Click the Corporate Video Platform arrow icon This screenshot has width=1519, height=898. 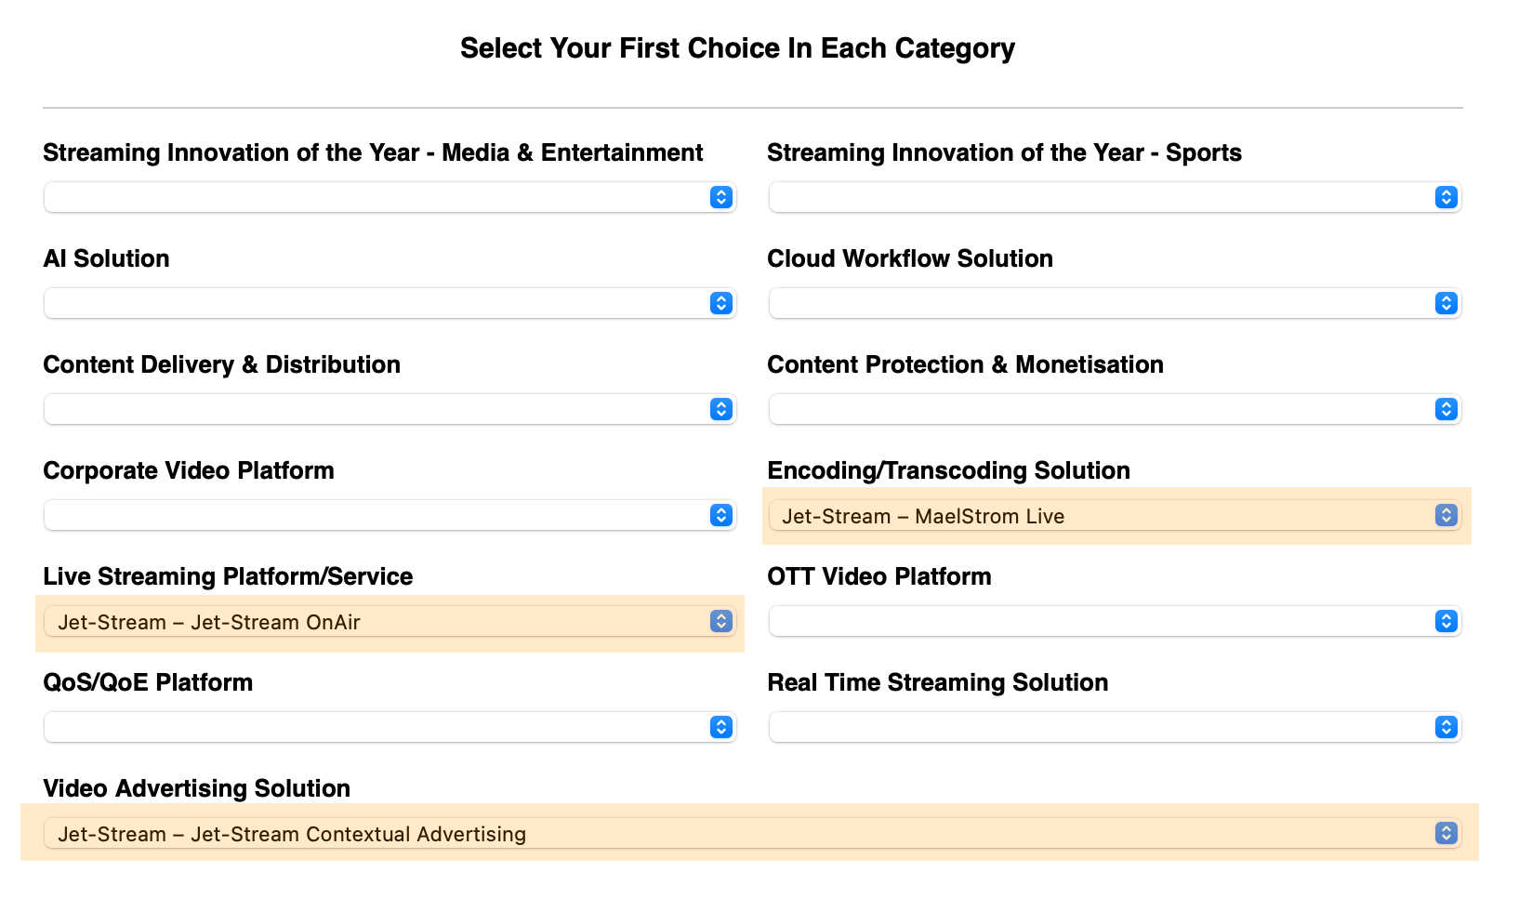pyautogui.click(x=721, y=515)
